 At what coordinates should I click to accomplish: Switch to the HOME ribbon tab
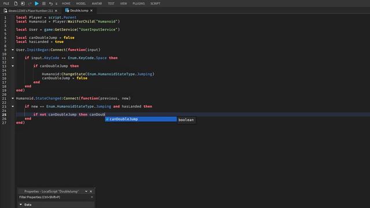66,3
